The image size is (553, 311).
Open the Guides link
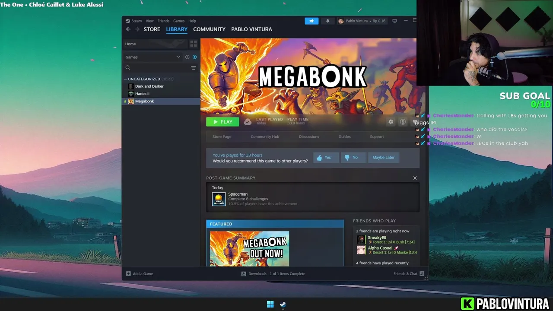click(344, 136)
